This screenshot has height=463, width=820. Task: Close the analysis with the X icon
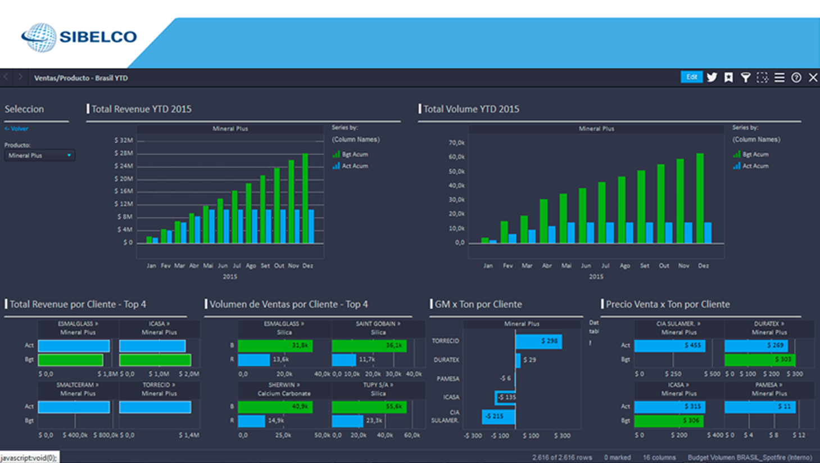(x=813, y=78)
